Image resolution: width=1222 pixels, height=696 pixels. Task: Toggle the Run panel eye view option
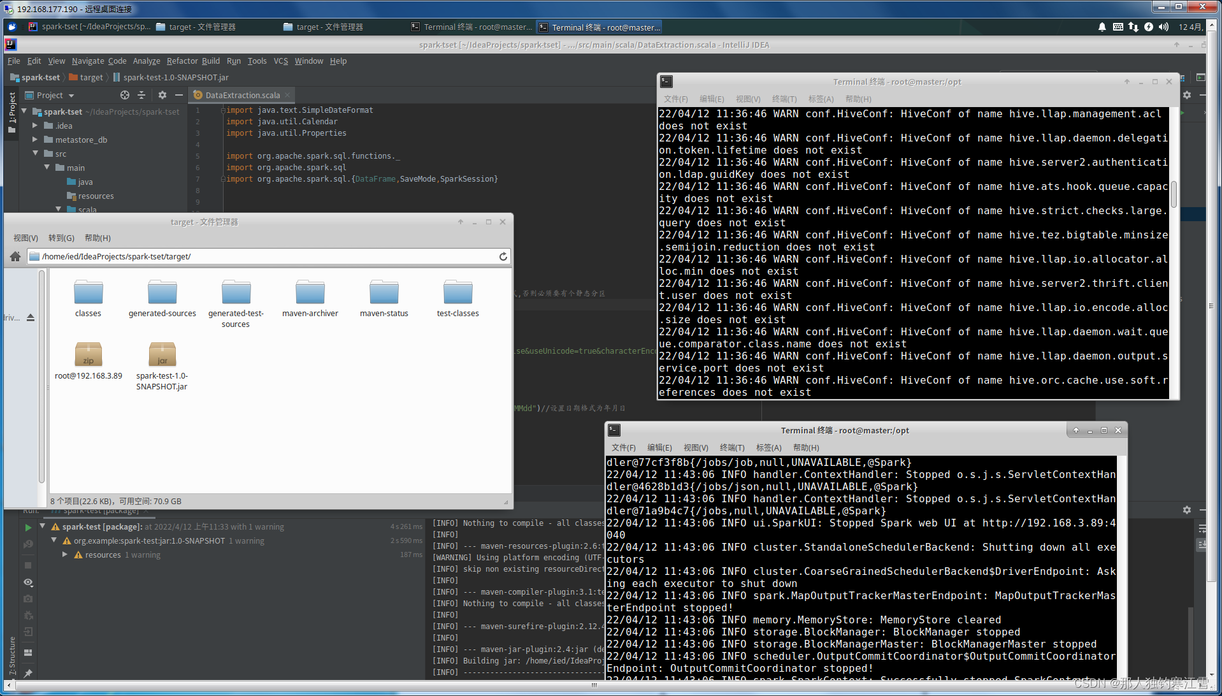pos(28,583)
